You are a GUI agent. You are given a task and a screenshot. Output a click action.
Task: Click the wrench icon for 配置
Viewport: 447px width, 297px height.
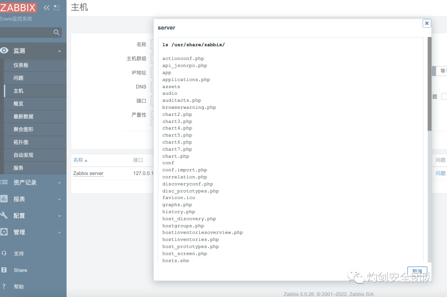(4, 215)
